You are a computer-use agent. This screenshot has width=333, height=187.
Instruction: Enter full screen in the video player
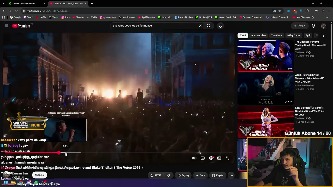tap(228, 158)
